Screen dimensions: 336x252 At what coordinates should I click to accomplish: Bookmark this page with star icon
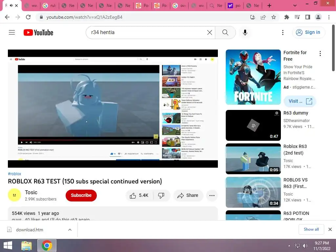coord(274,17)
